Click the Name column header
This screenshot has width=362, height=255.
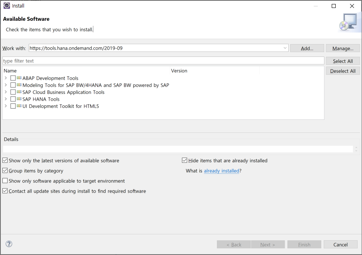87,71
